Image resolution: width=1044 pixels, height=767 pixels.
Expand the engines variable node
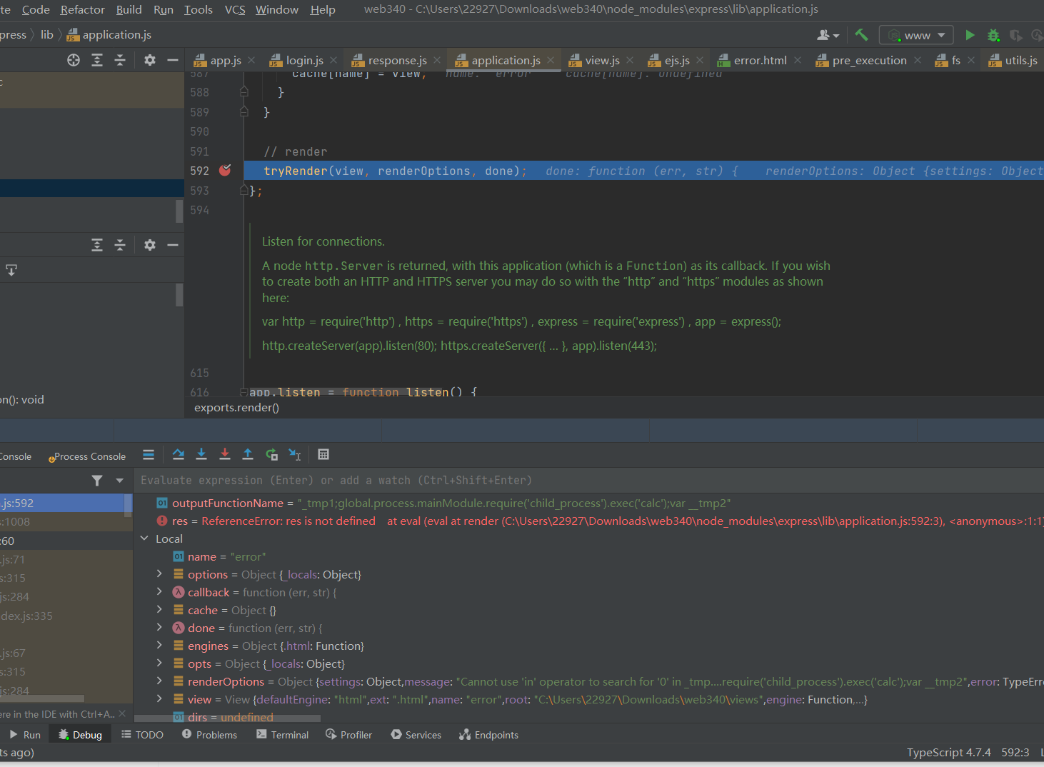point(159,646)
